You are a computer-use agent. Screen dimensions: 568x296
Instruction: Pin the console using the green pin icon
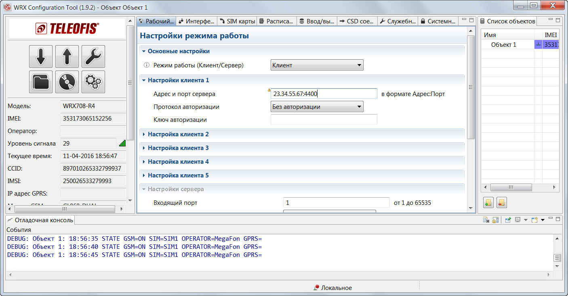508,219
